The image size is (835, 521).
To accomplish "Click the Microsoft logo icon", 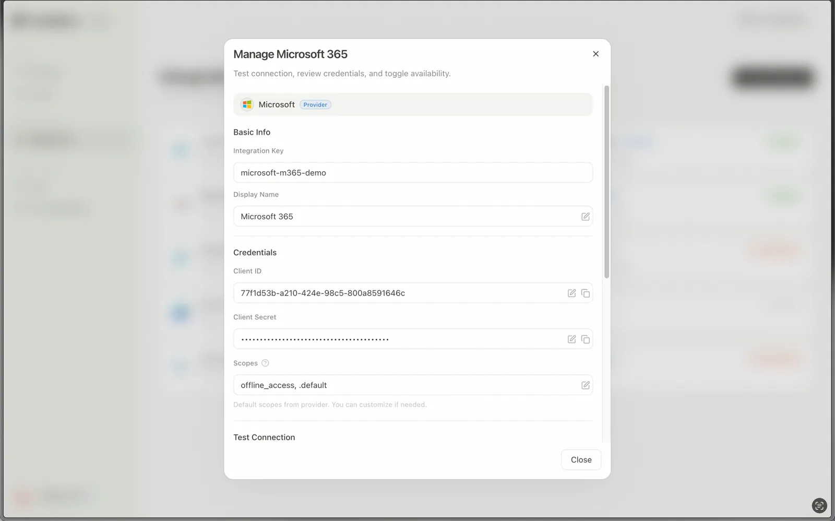I will coord(247,104).
